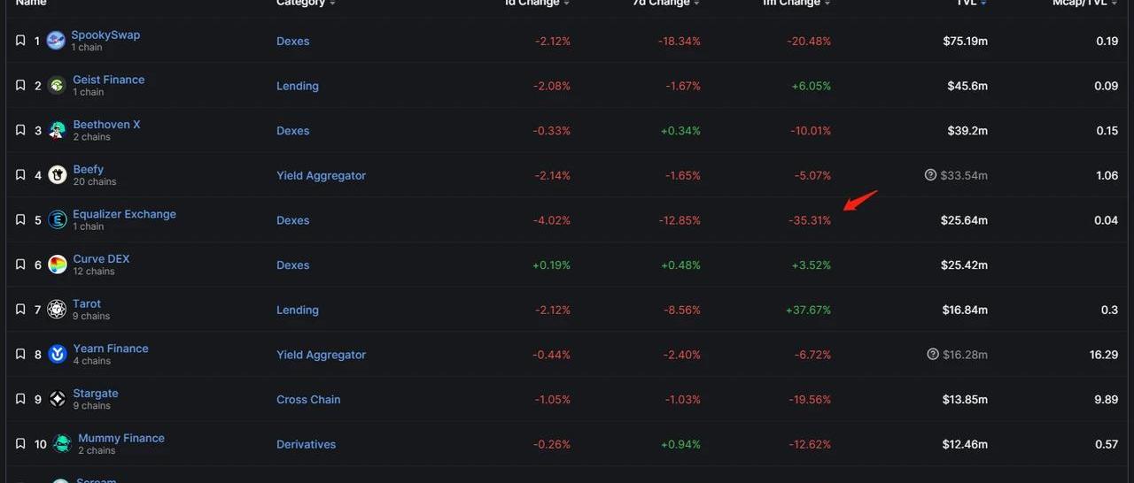Open the Mummy Finance protocol page

(x=120, y=438)
